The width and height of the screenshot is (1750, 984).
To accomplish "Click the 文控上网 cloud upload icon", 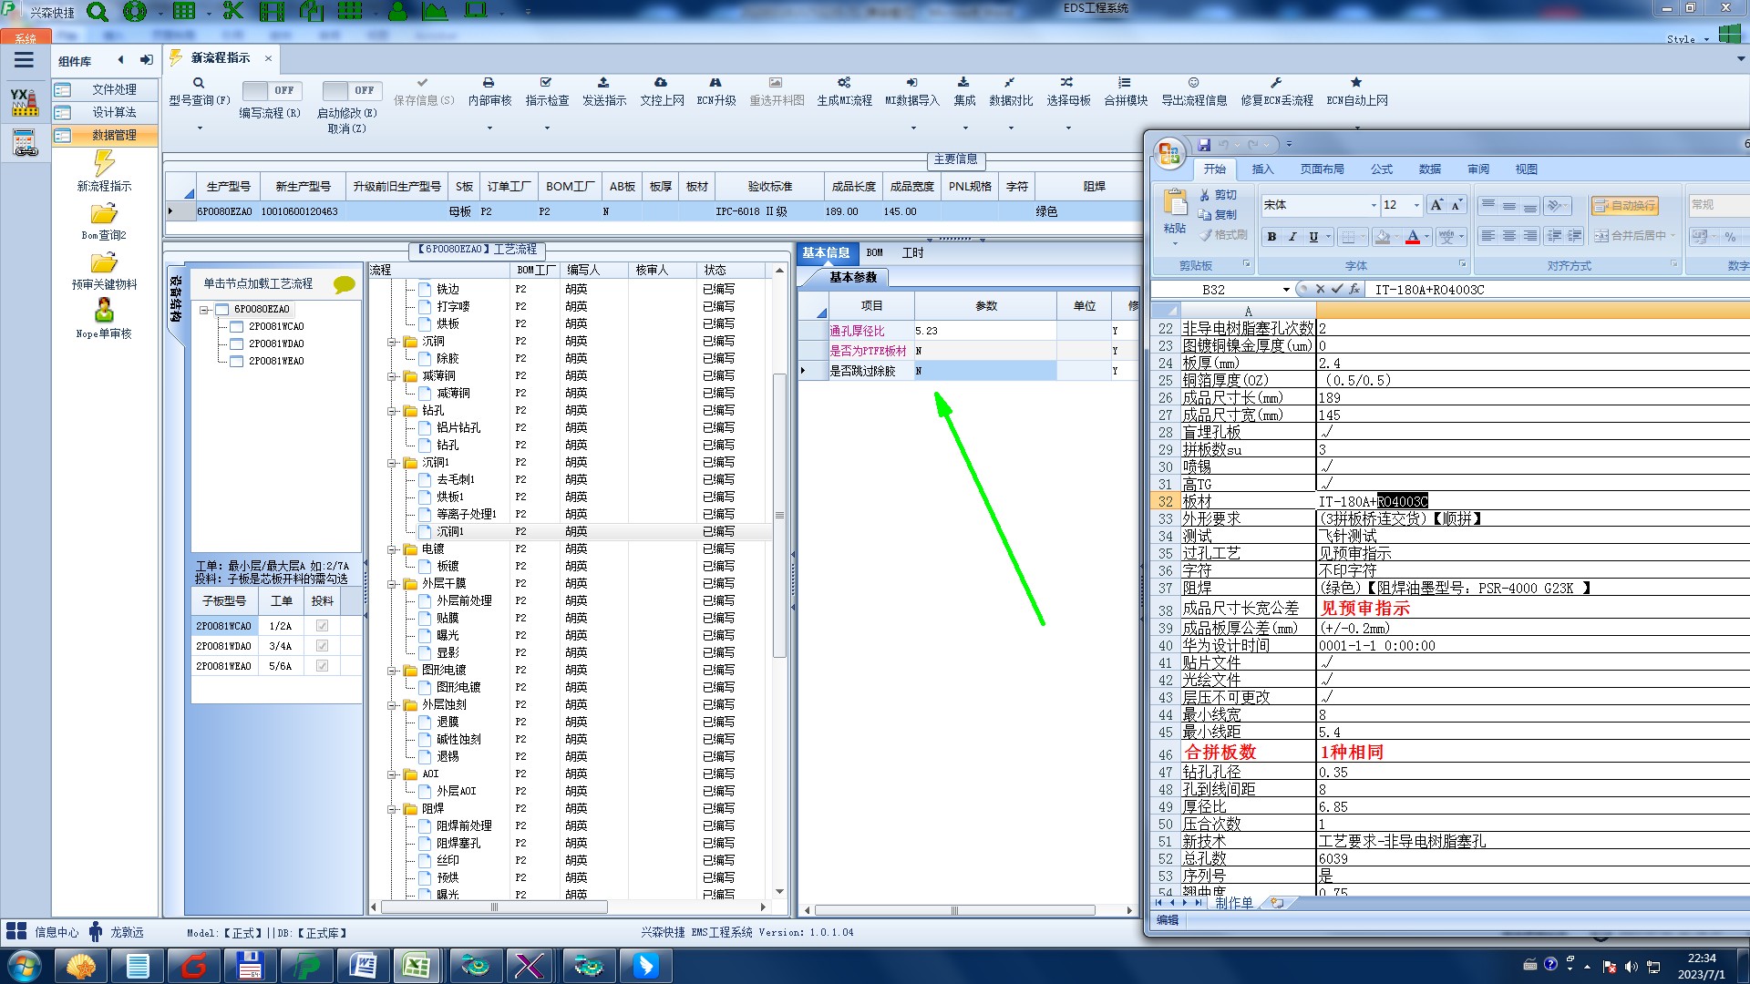I will pos(661,83).
